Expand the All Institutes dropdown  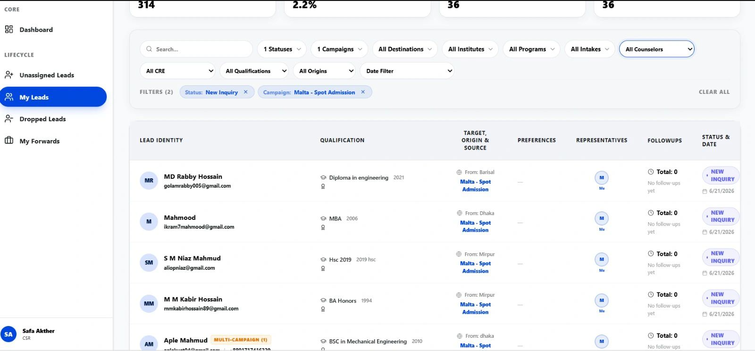click(x=470, y=49)
